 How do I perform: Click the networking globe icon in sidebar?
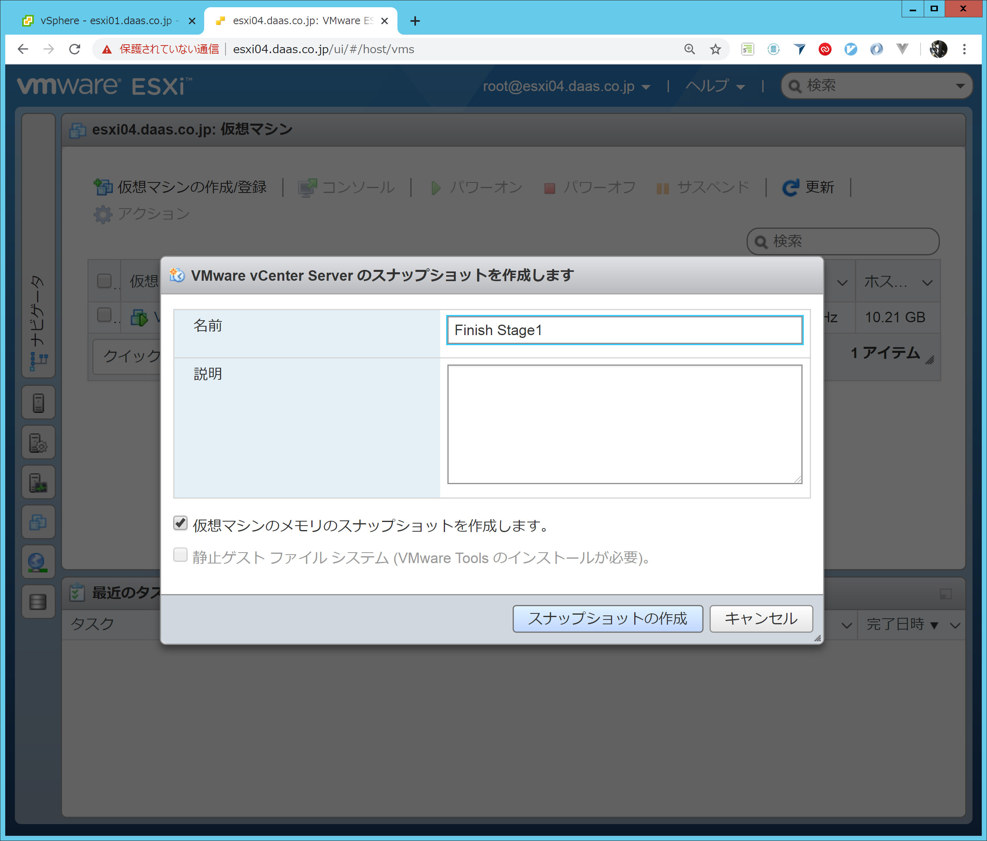point(38,562)
